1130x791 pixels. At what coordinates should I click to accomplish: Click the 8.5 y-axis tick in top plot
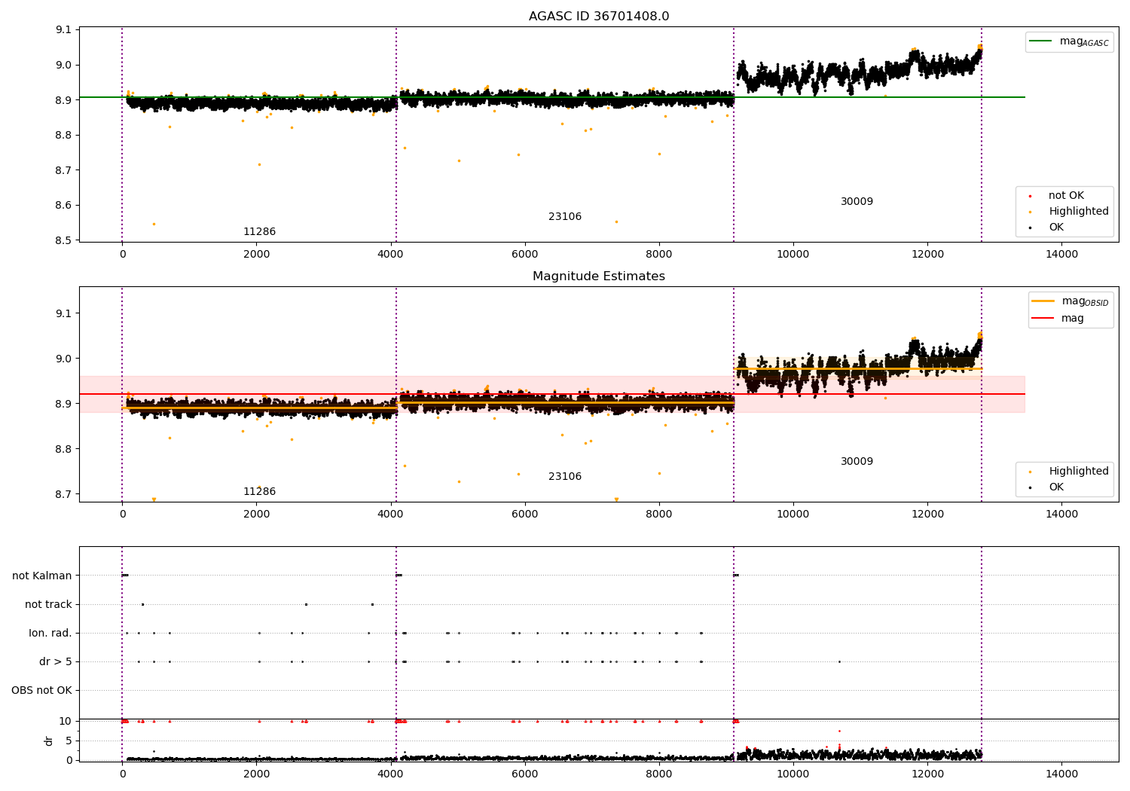pos(63,240)
